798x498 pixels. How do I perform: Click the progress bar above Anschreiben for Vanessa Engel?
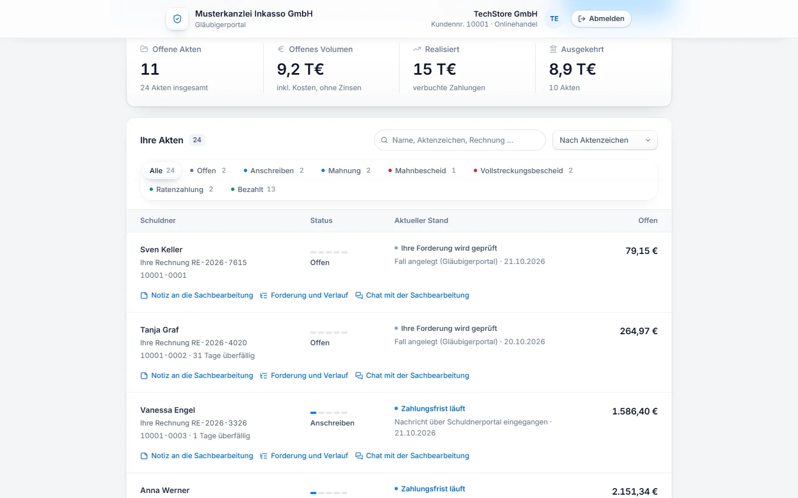[329, 413]
